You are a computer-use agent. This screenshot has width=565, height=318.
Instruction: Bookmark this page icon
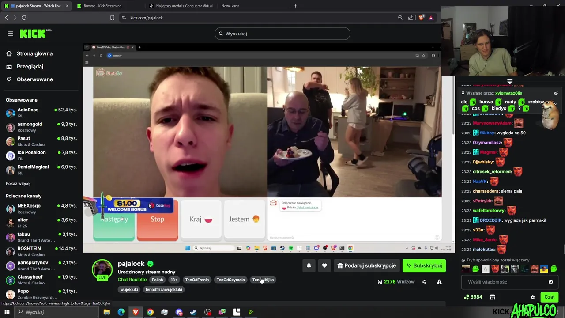[112, 18]
